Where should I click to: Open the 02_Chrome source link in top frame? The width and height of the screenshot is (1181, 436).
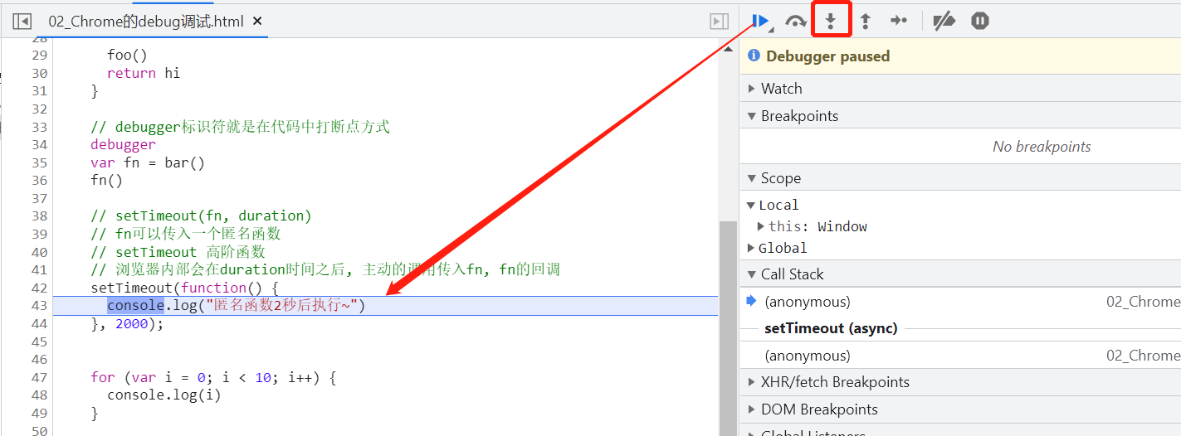pyautogui.click(x=1142, y=302)
